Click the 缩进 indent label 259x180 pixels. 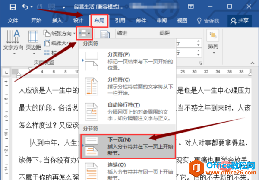[x=123, y=33]
